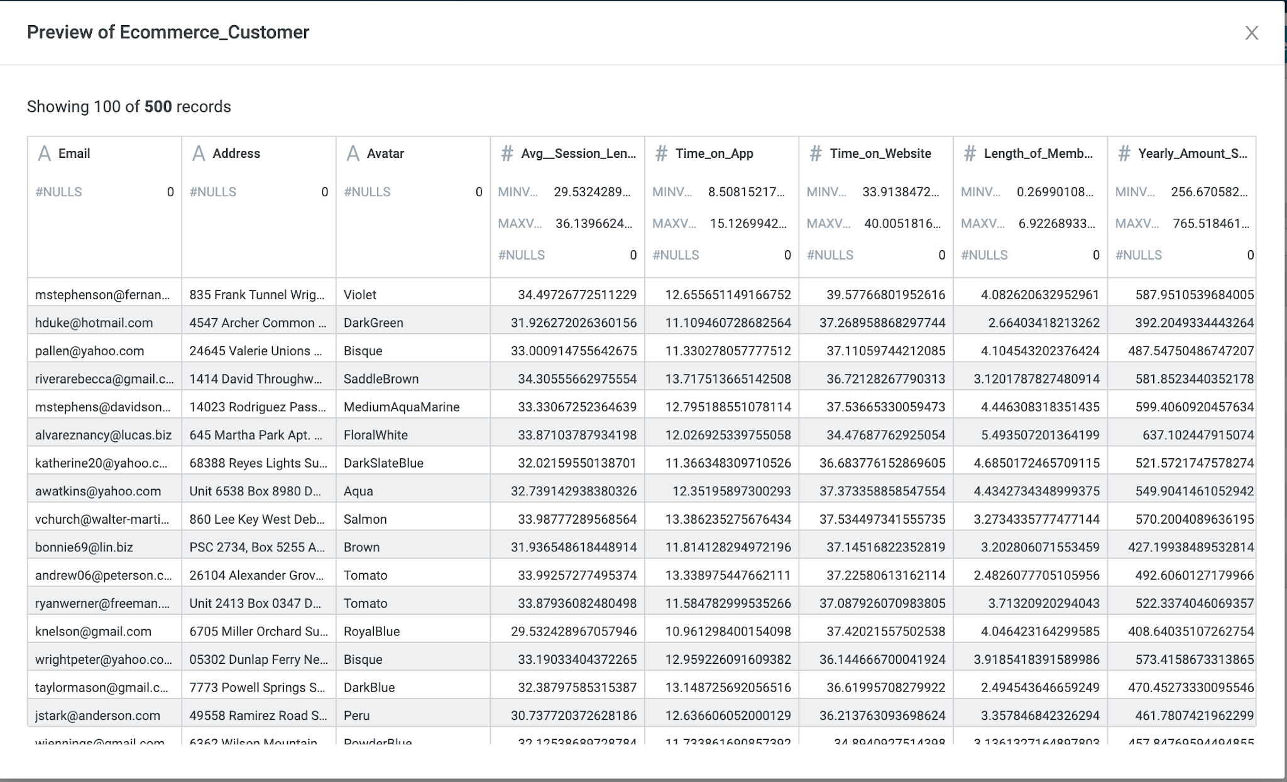Close the Ecommerce_Customer preview dialog
This screenshot has width=1287, height=782.
(1251, 33)
